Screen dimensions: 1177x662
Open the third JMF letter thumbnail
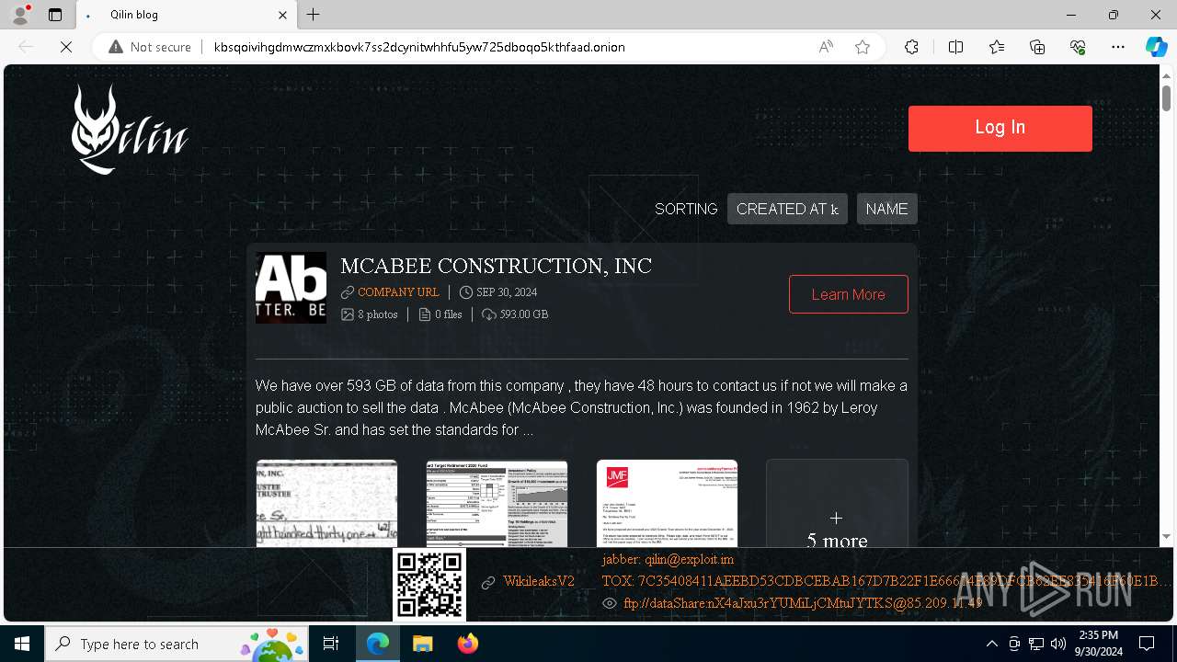(x=667, y=504)
